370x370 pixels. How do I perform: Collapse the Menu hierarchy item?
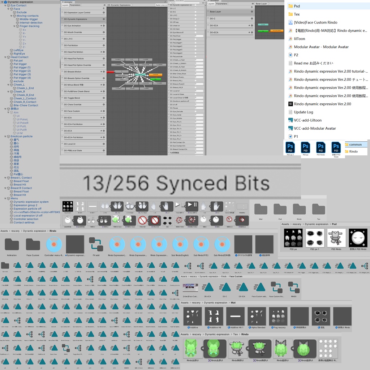coord(5,198)
